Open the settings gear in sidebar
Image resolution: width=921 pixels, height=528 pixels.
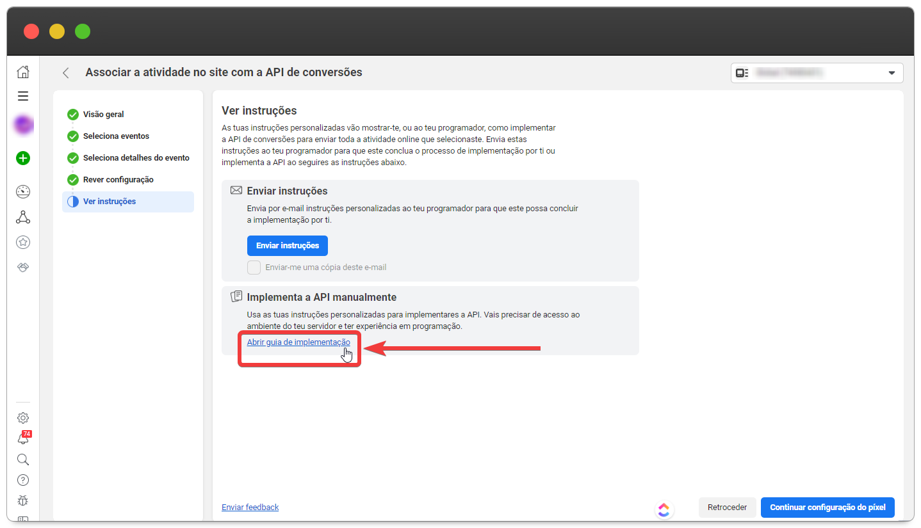[x=23, y=418]
